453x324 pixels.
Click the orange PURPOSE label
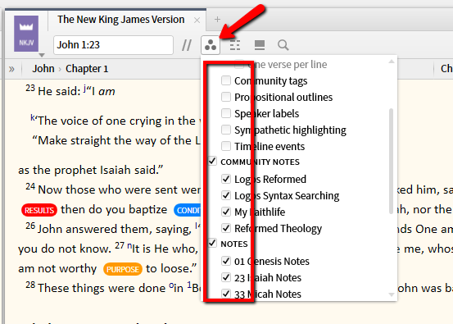[x=123, y=269]
